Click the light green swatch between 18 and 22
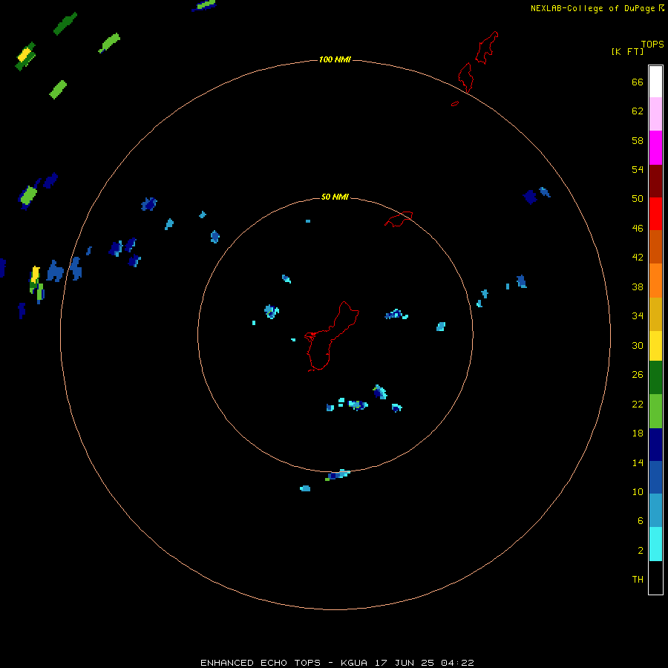The image size is (668, 668). pos(655,411)
